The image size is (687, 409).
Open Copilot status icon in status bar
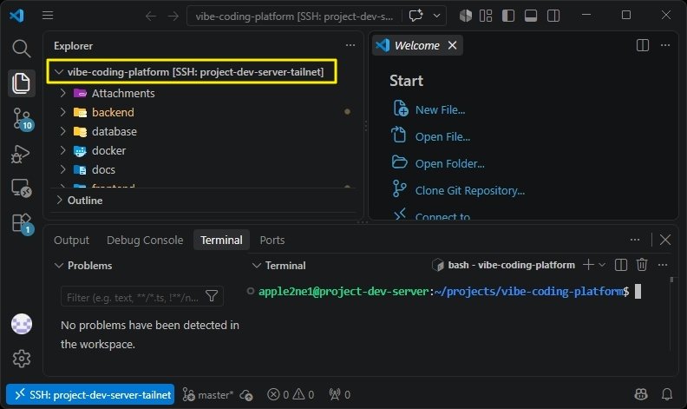[x=641, y=394]
